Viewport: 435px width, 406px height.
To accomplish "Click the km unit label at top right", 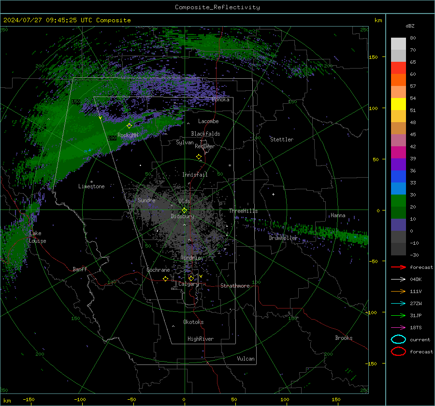I will coord(378,20).
